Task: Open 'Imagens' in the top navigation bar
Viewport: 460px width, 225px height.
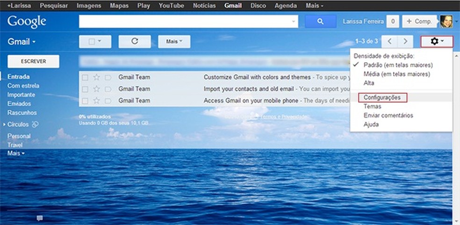Action: click(x=89, y=6)
